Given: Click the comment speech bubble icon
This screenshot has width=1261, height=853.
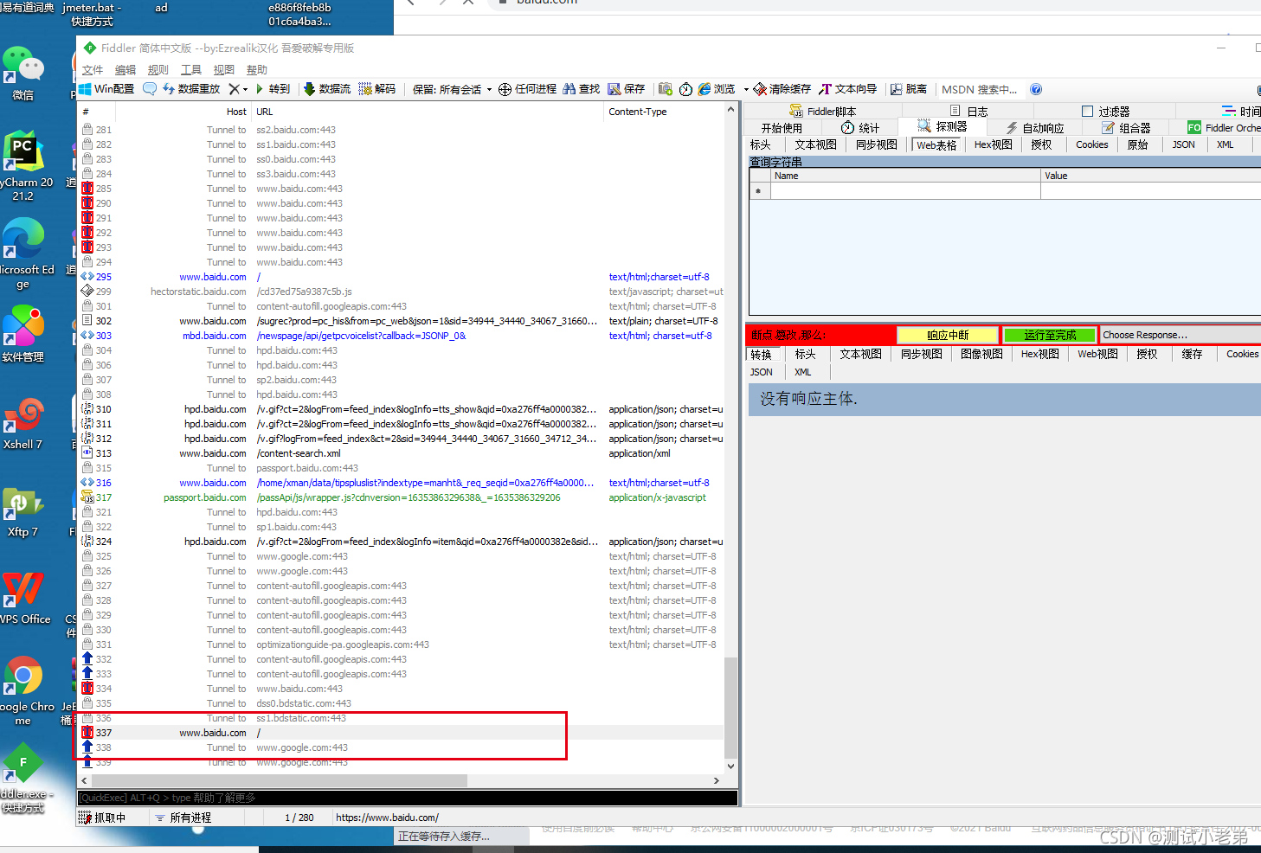Looking at the screenshot, I should [x=150, y=89].
